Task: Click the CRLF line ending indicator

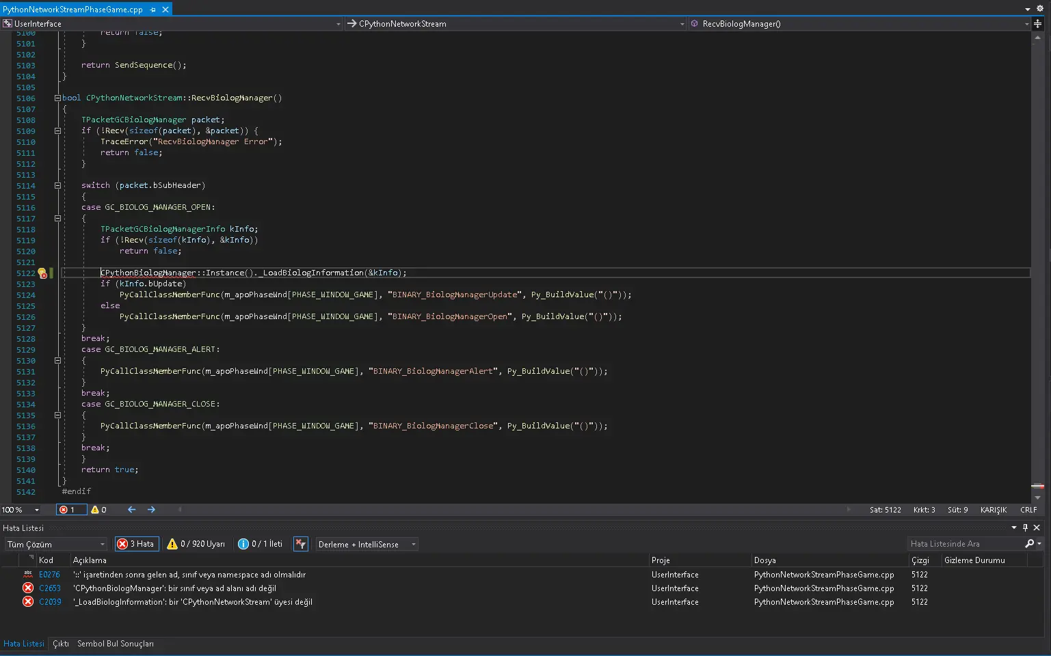Action: (1028, 510)
